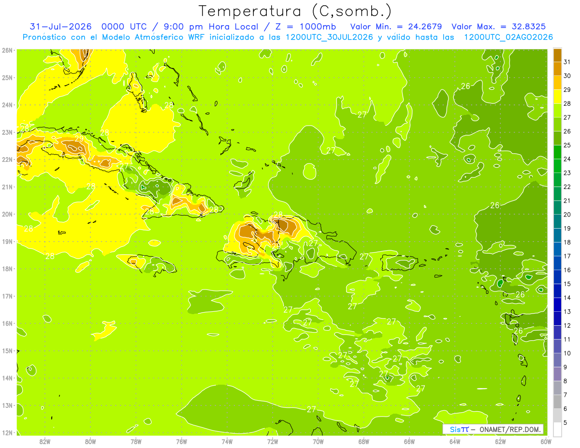Click the longitude label "68W"
Screen dimensions: 580x448
(364, 441)
